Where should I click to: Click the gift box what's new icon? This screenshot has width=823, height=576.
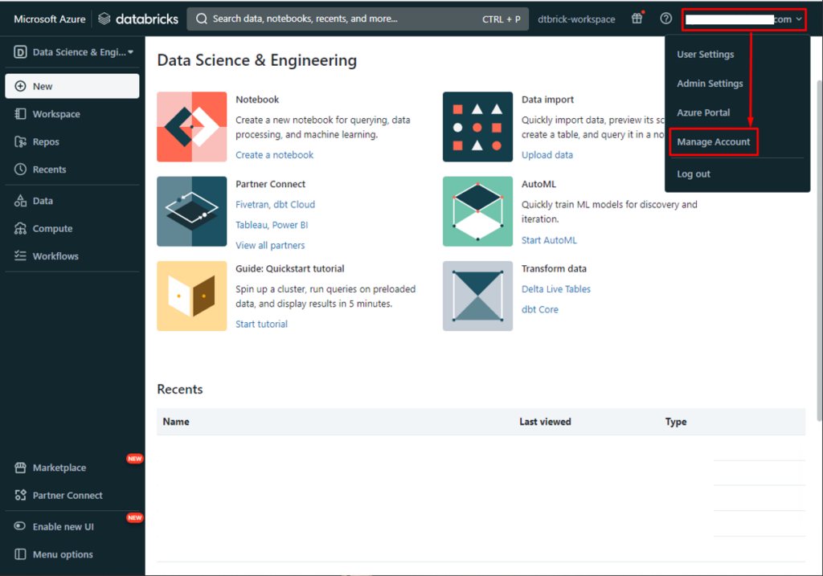coord(637,19)
